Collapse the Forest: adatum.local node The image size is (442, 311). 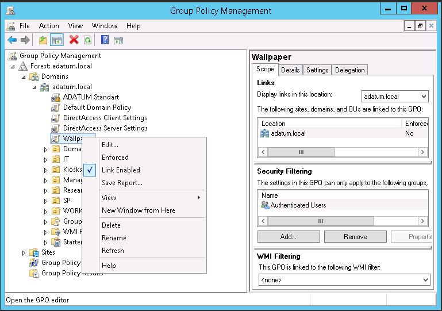[13, 67]
